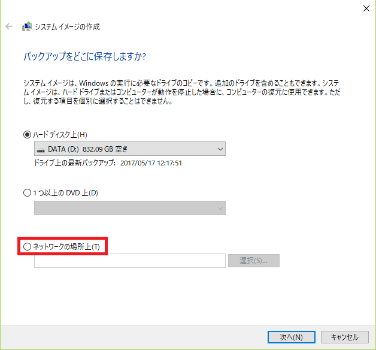Click the system image wizard icon
This screenshot has height=350, width=376.
27,26
